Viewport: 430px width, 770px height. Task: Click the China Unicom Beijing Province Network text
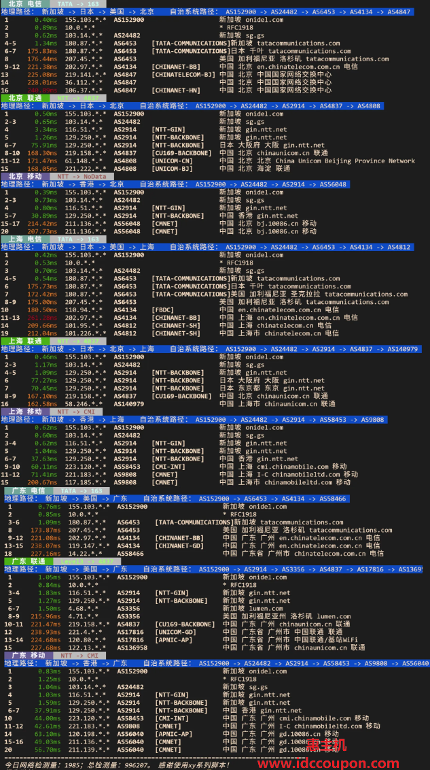coord(345,161)
